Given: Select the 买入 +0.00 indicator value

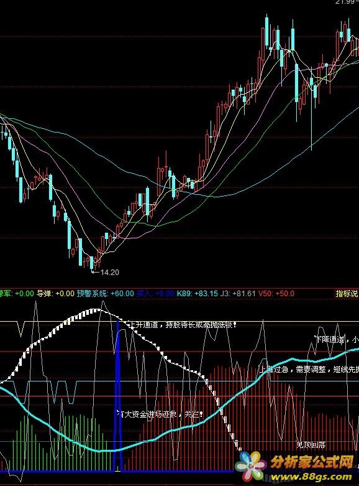Looking at the screenshot, I should [155, 293].
